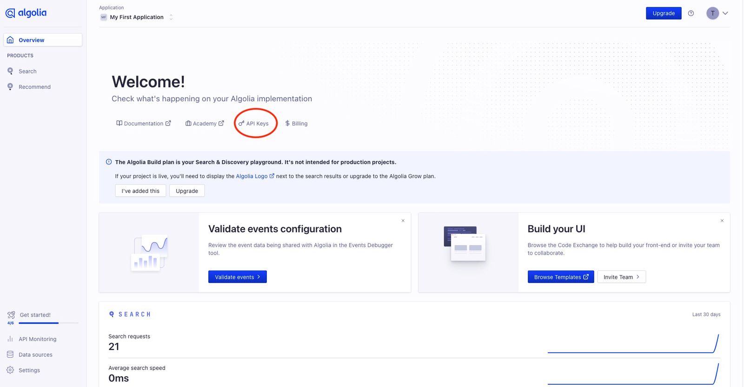
Task: Click the Settings gear icon
Action: point(11,370)
